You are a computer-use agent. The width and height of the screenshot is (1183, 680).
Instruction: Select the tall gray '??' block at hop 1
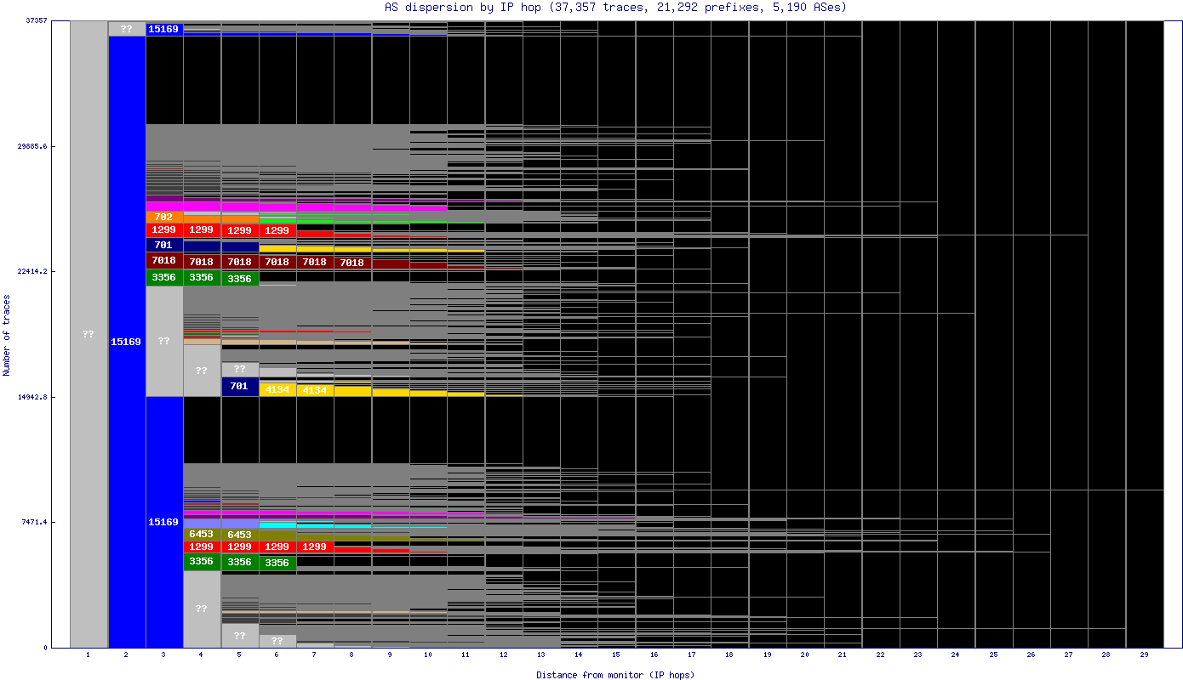click(x=89, y=334)
